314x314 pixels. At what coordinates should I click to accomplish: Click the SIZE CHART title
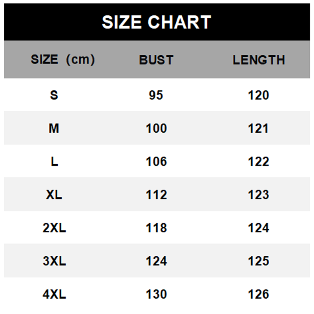coord(156,22)
